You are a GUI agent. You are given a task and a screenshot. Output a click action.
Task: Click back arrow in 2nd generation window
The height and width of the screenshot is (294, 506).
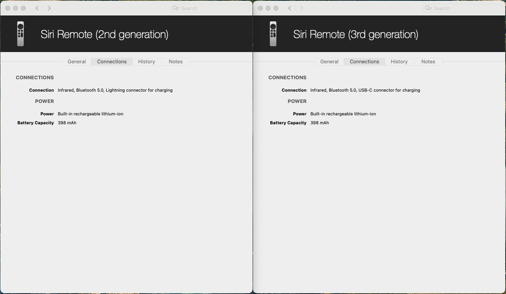[x=37, y=8]
